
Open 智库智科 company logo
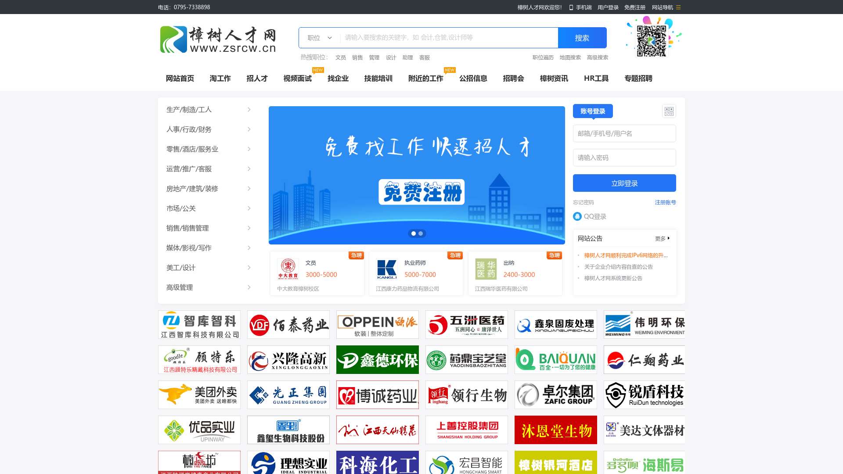tap(199, 325)
